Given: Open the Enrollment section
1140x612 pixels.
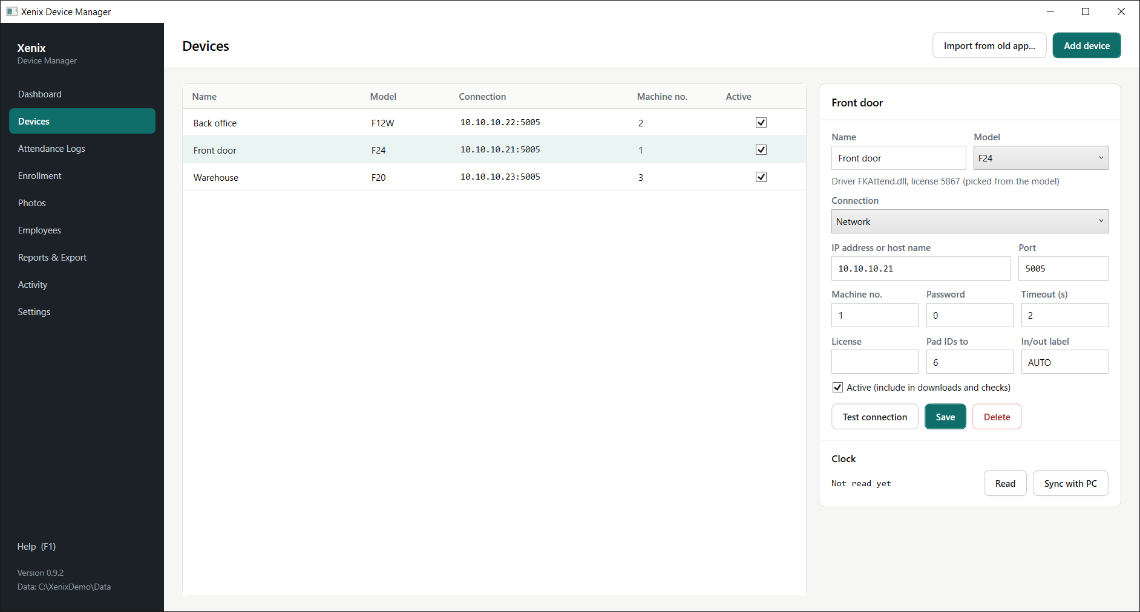Looking at the screenshot, I should click(x=82, y=175).
